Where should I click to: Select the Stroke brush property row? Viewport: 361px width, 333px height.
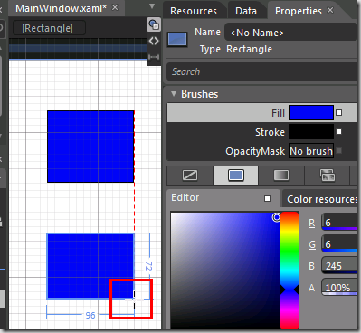tap(262, 132)
